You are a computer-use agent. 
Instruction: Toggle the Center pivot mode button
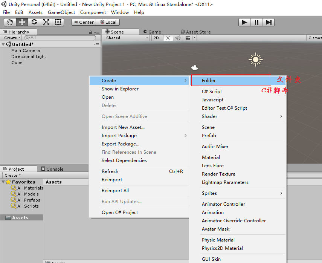[x=84, y=22]
